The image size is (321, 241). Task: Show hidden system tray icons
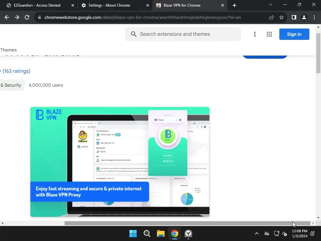pyautogui.click(x=257, y=233)
